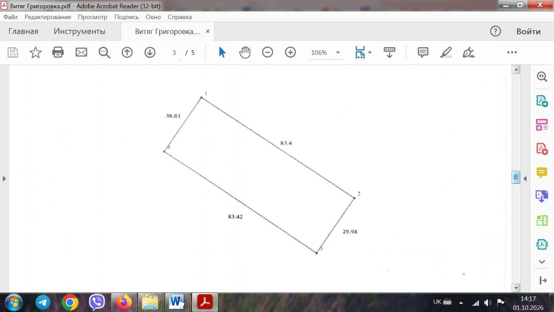Print the document using printer icon
The image size is (554, 312).
(x=58, y=52)
